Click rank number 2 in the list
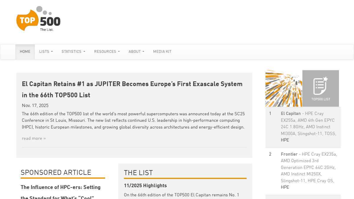The width and height of the screenshot is (354, 199). pos(270,154)
